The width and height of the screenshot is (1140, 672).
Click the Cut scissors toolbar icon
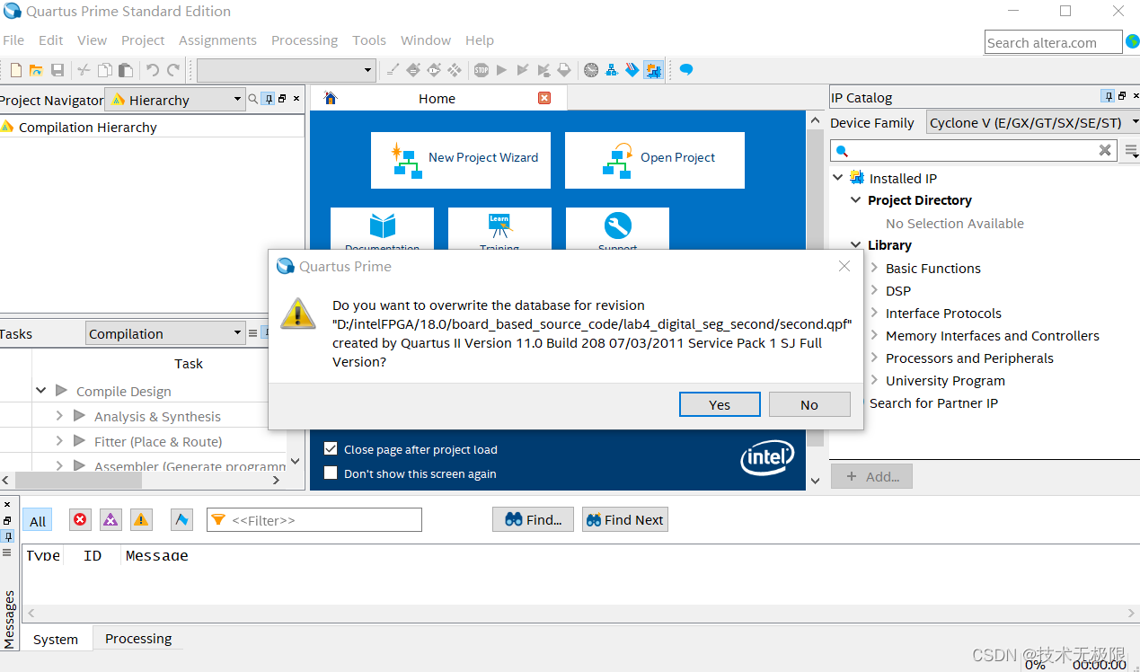click(84, 70)
